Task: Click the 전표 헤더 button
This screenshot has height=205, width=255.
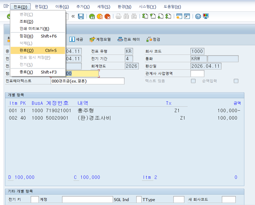Action: coord(128,39)
